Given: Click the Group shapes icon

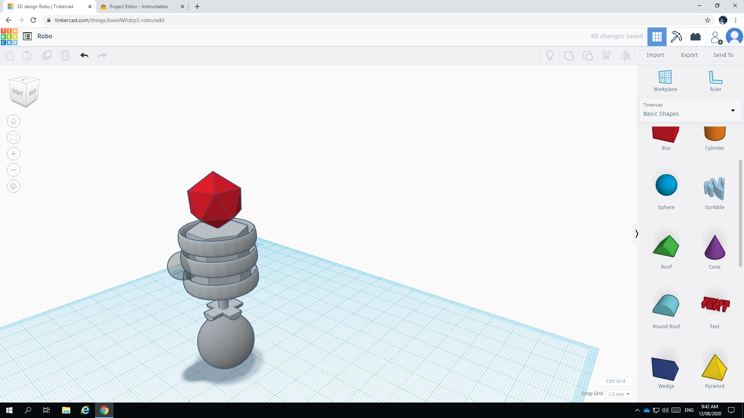Looking at the screenshot, I should (569, 55).
